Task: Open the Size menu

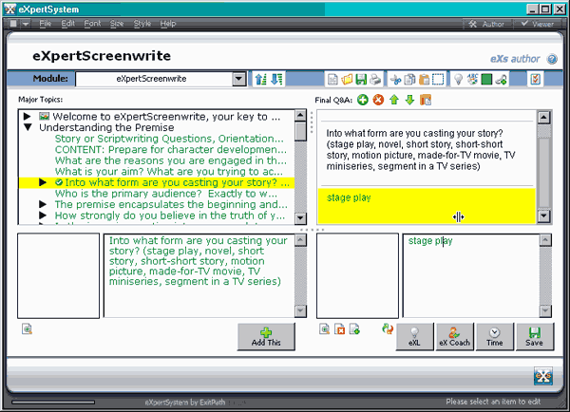Action: click(117, 24)
